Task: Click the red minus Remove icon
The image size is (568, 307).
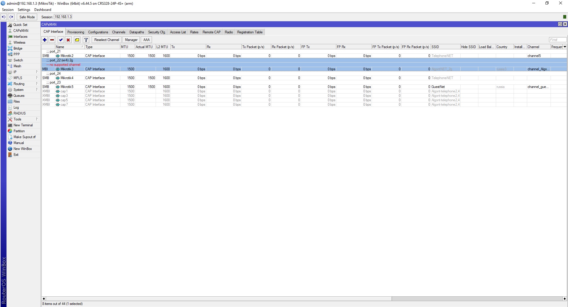Action: click(52, 40)
